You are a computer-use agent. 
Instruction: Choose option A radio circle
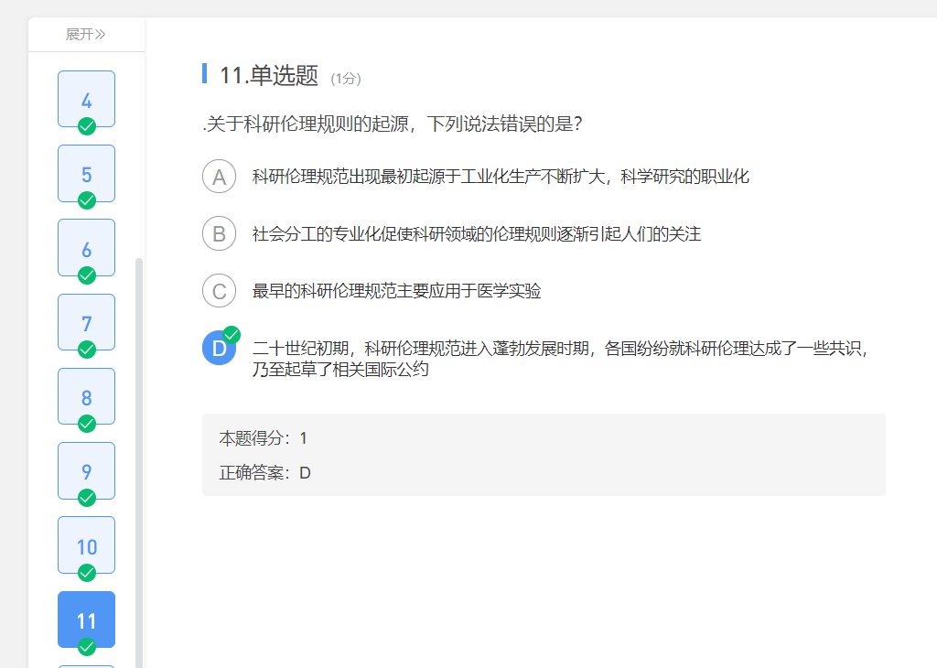pyautogui.click(x=220, y=177)
